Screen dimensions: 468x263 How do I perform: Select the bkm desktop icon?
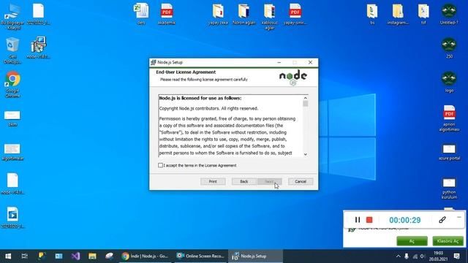pyautogui.click(x=12, y=118)
